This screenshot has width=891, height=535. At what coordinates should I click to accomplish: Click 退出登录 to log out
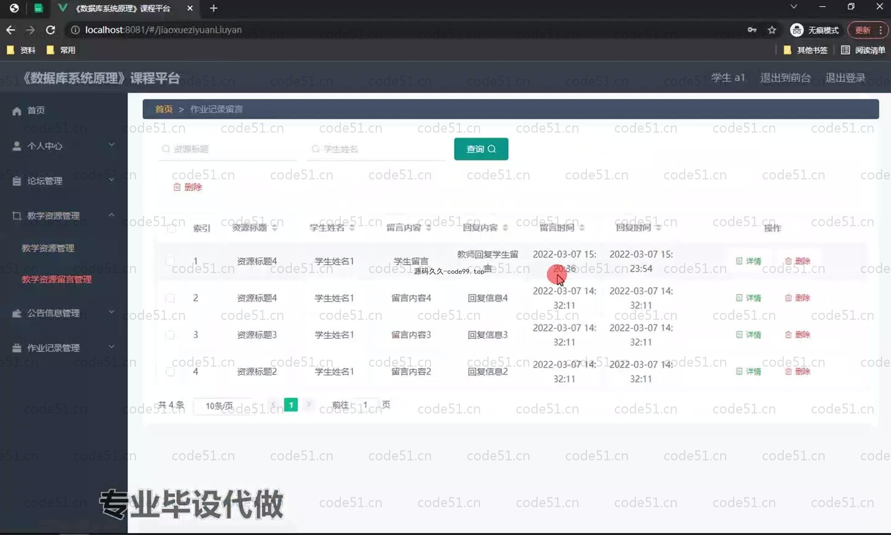(x=845, y=78)
